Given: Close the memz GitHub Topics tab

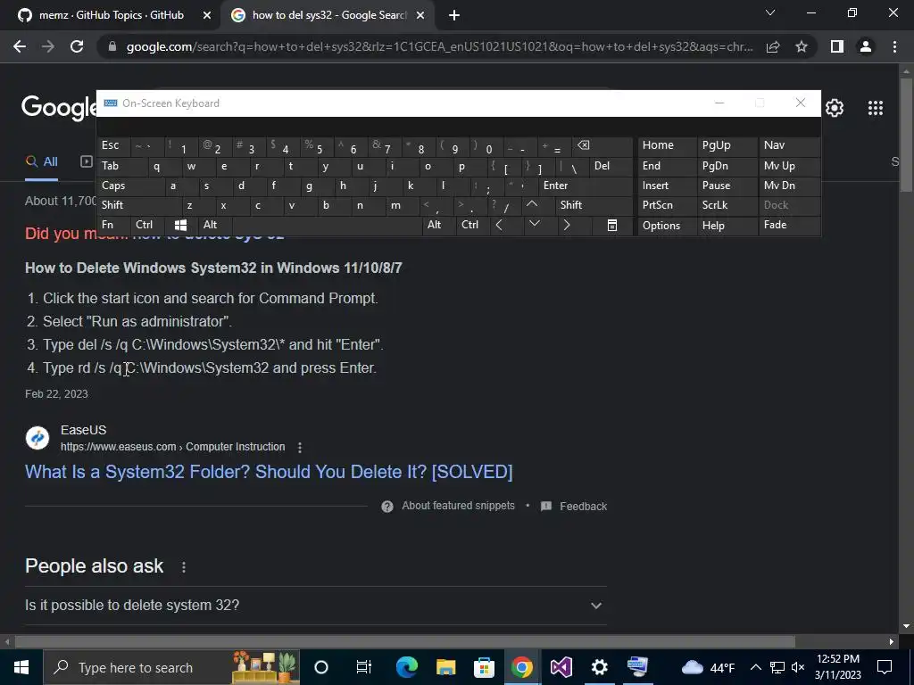Looking at the screenshot, I should pyautogui.click(x=207, y=15).
